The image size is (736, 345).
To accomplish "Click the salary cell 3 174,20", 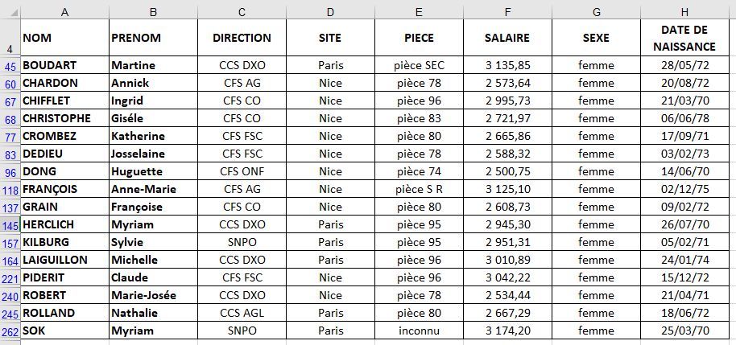I will click(x=507, y=331).
